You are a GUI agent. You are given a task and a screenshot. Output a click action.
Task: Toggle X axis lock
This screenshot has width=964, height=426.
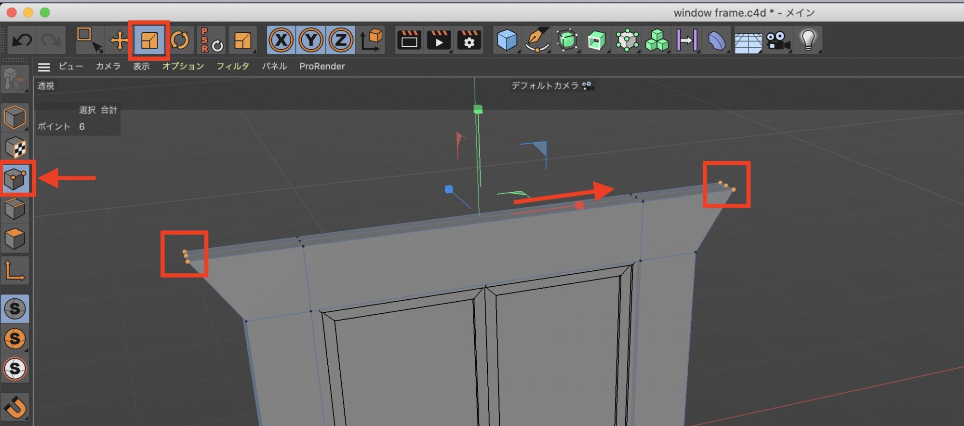(281, 40)
